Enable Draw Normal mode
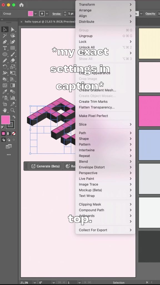 (3, 140)
